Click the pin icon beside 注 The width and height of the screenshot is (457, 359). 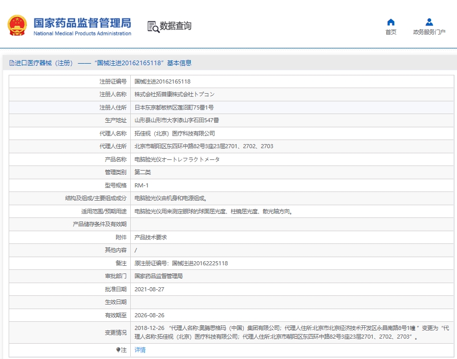[x=118, y=350]
